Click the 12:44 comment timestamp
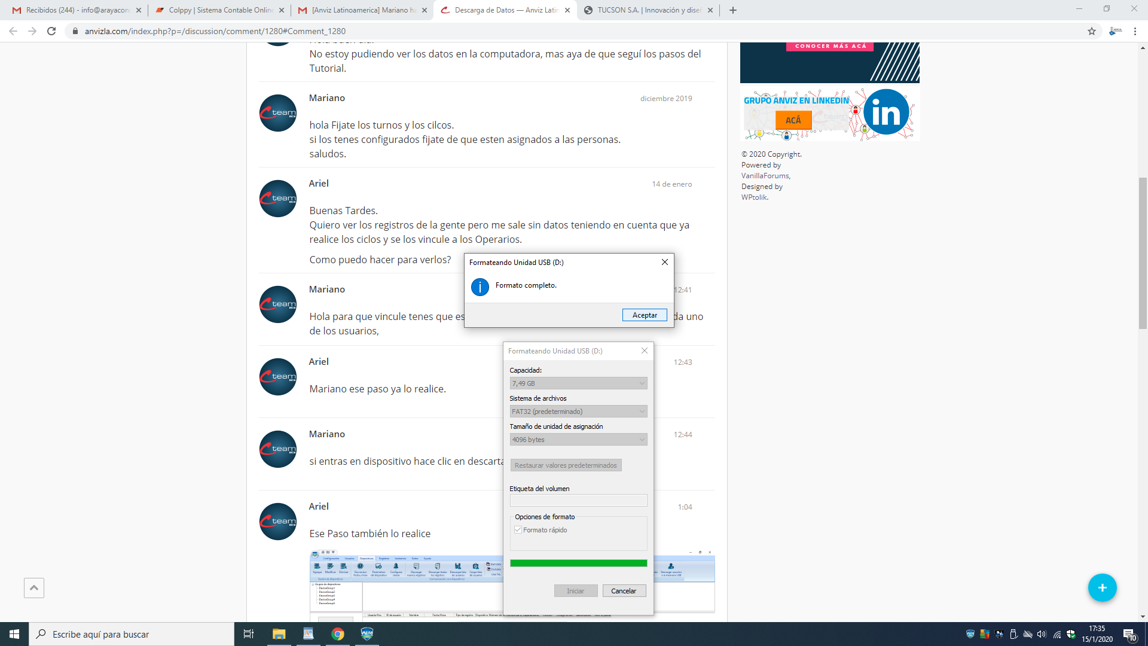This screenshot has width=1148, height=646. 683,435
